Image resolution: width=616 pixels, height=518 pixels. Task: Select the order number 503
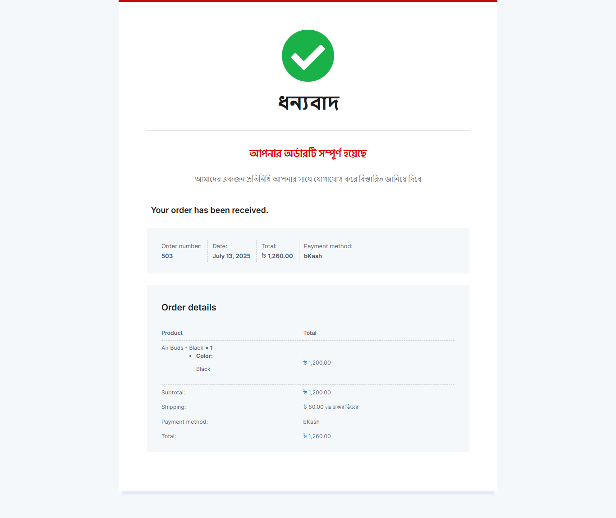[167, 256]
